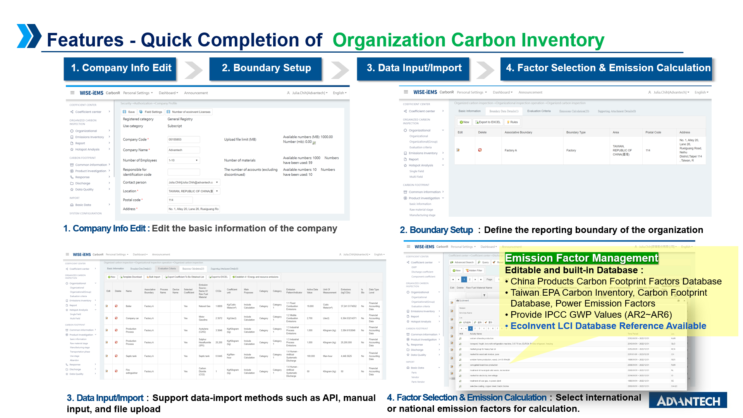The height and width of the screenshot is (418, 743).
Task: Open Emissions Calculation(23) tab in Boundary Setup
Action: pos(574,111)
